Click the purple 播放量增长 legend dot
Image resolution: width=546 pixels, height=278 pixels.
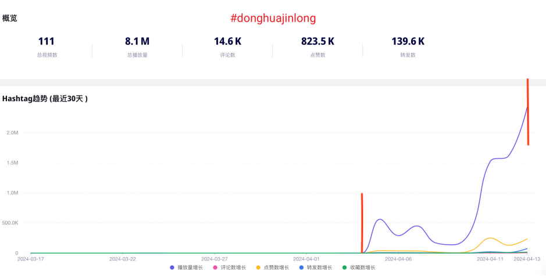(172, 268)
